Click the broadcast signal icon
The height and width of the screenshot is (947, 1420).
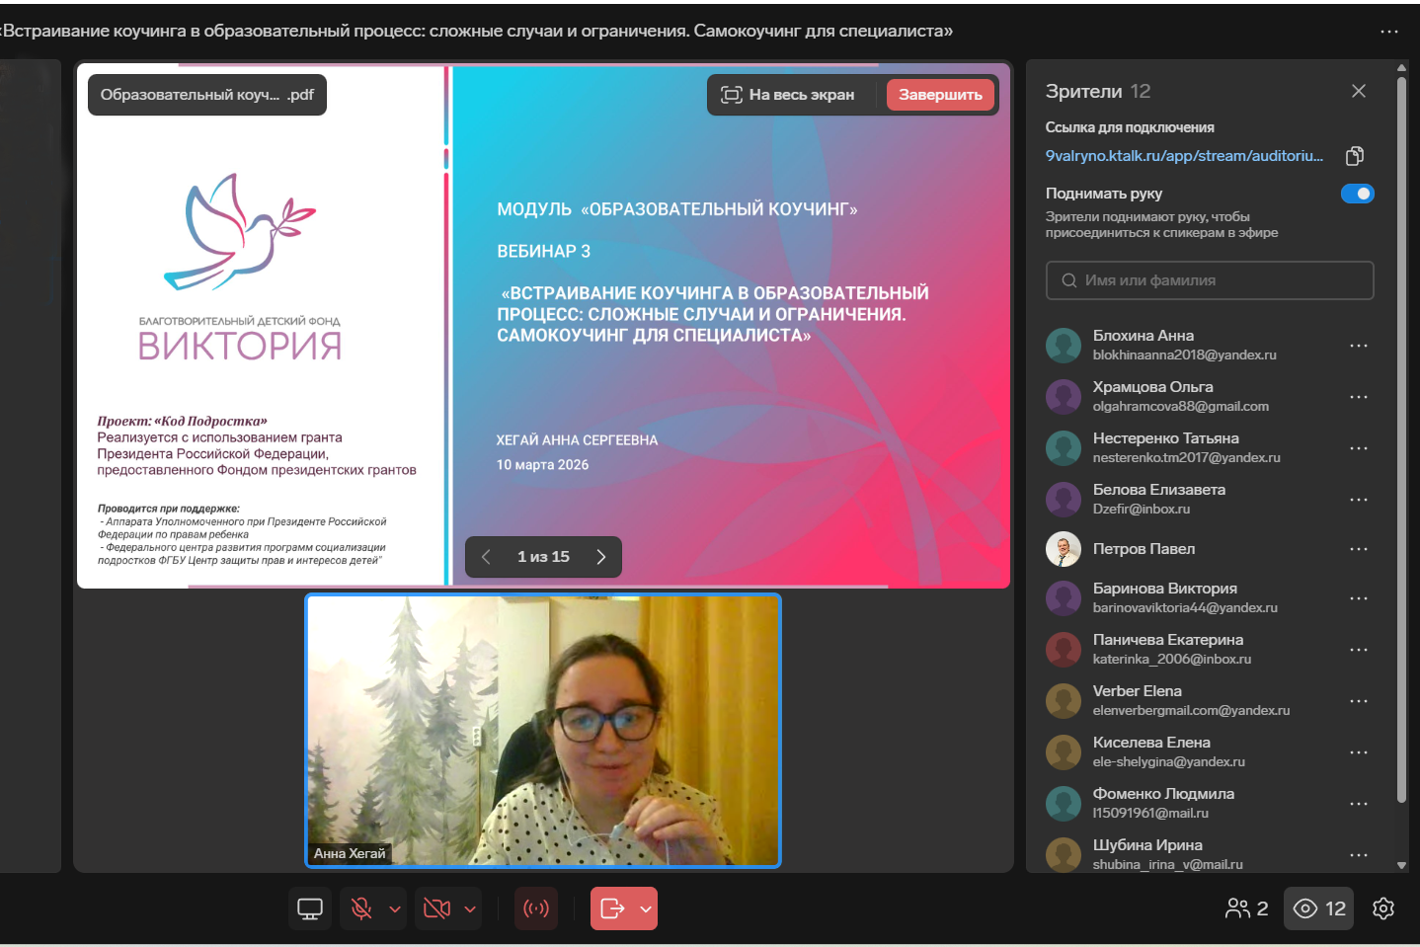pyautogui.click(x=536, y=908)
